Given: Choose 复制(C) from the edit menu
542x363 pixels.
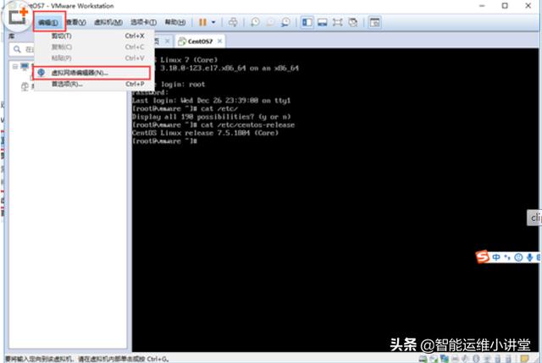Looking at the screenshot, I should click(93, 47).
